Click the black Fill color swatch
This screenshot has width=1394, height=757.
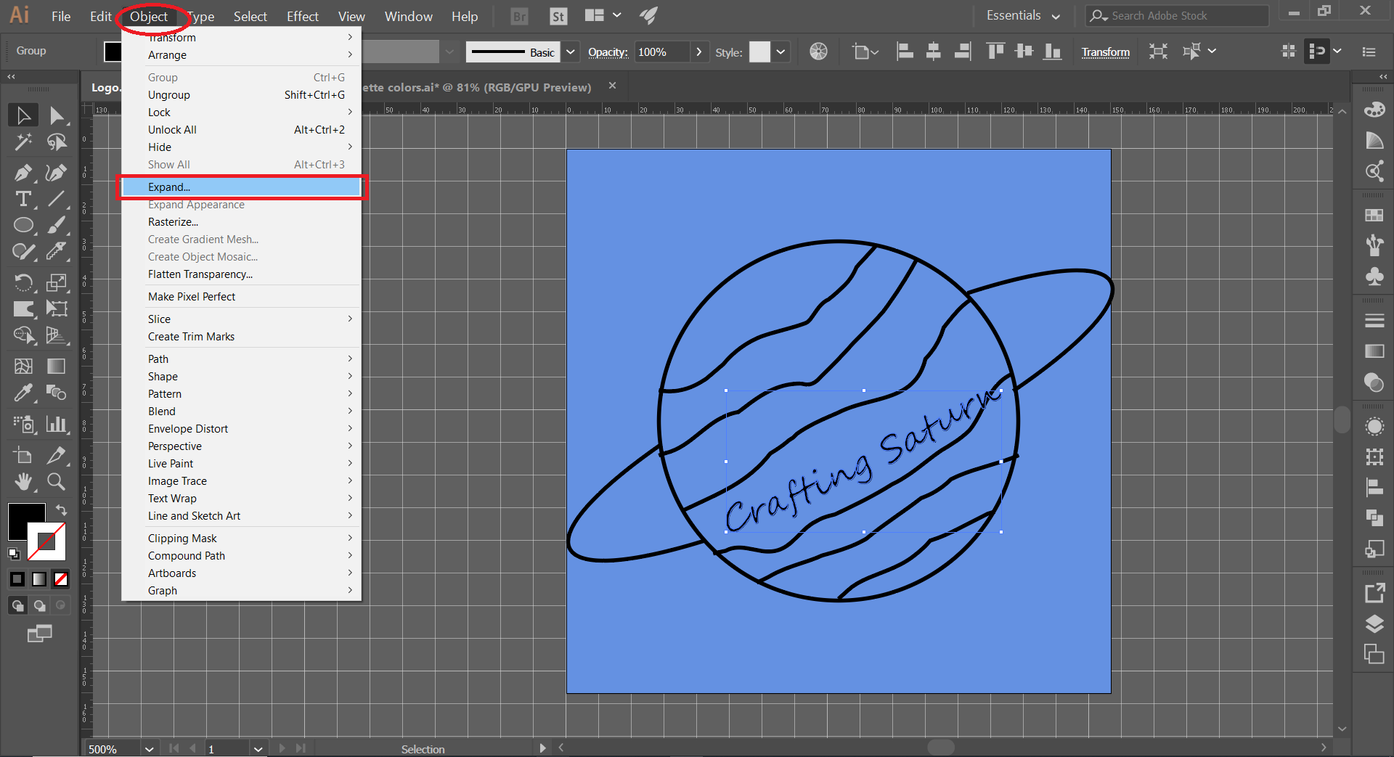[23, 517]
